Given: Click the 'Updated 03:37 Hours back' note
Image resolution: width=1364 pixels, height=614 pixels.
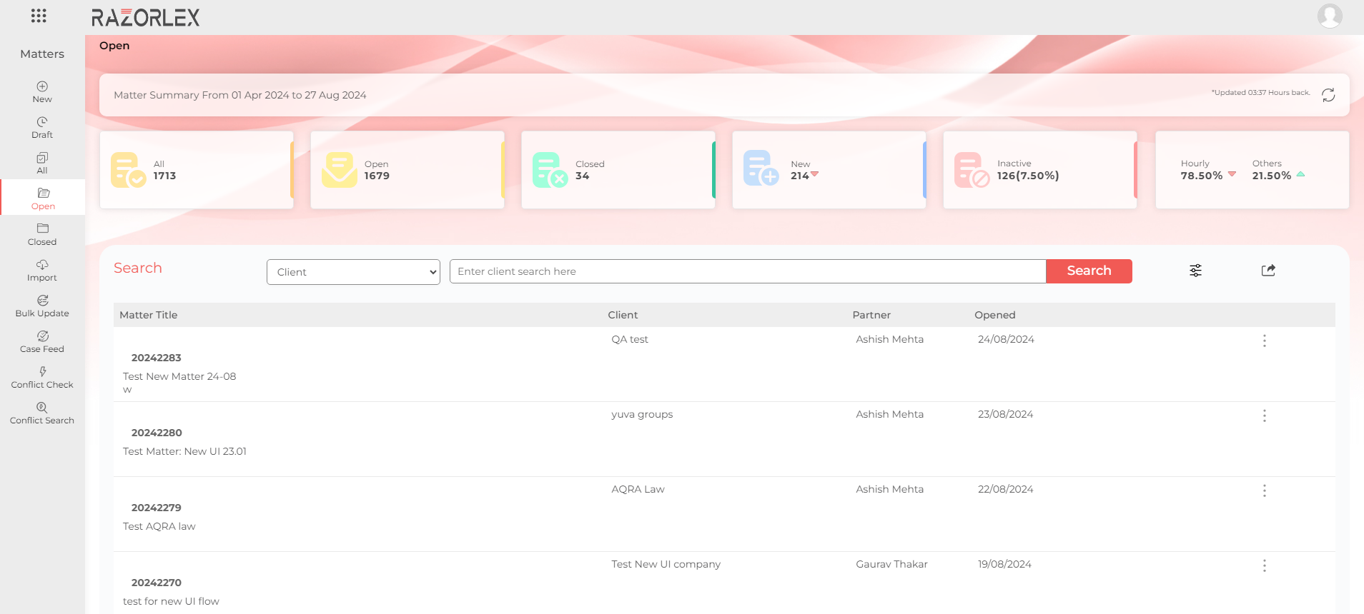Looking at the screenshot, I should tap(1260, 93).
